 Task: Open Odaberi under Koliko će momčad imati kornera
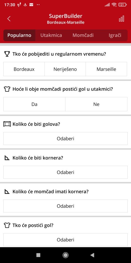point(65,206)
